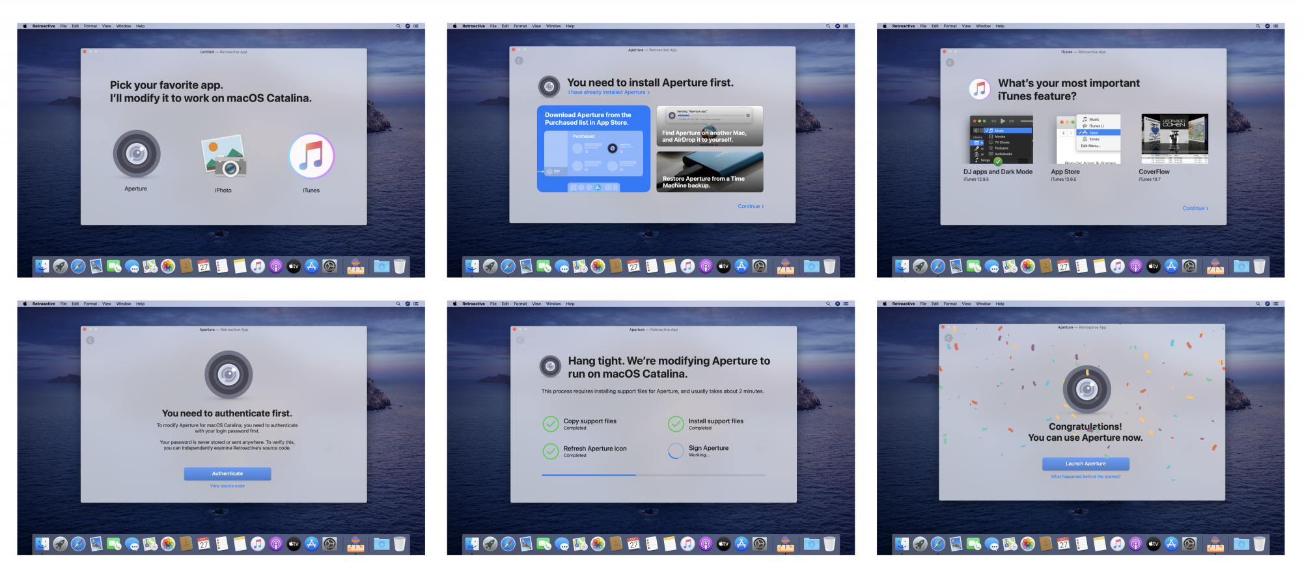Open Downloads folder in dock below Congratulations window
Image resolution: width=1302 pixels, height=578 pixels.
click(1241, 544)
